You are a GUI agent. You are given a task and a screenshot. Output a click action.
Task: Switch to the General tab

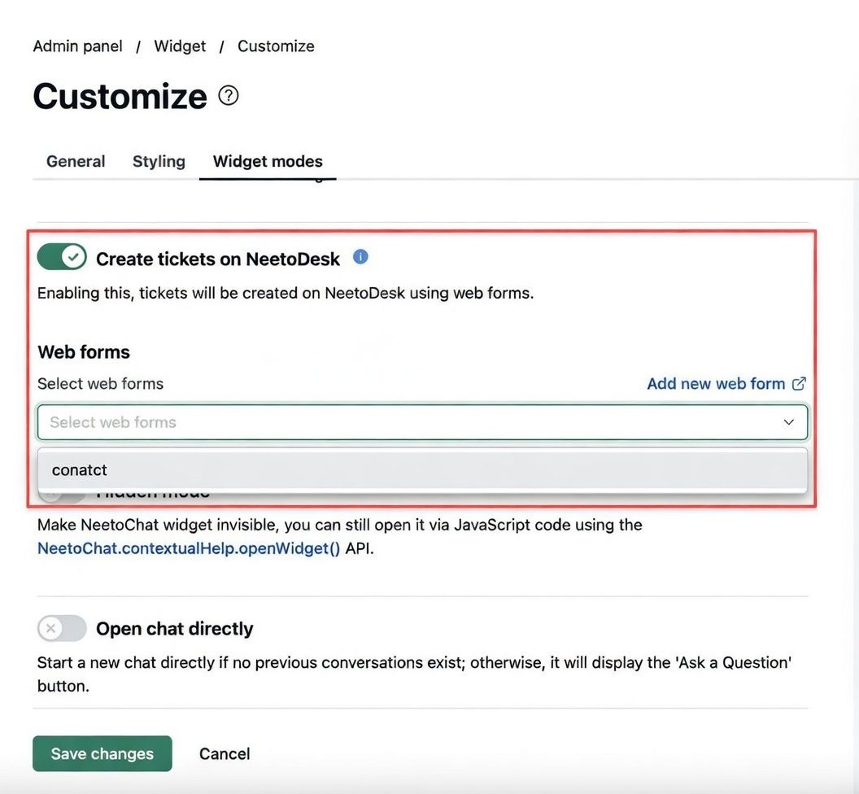pos(76,161)
